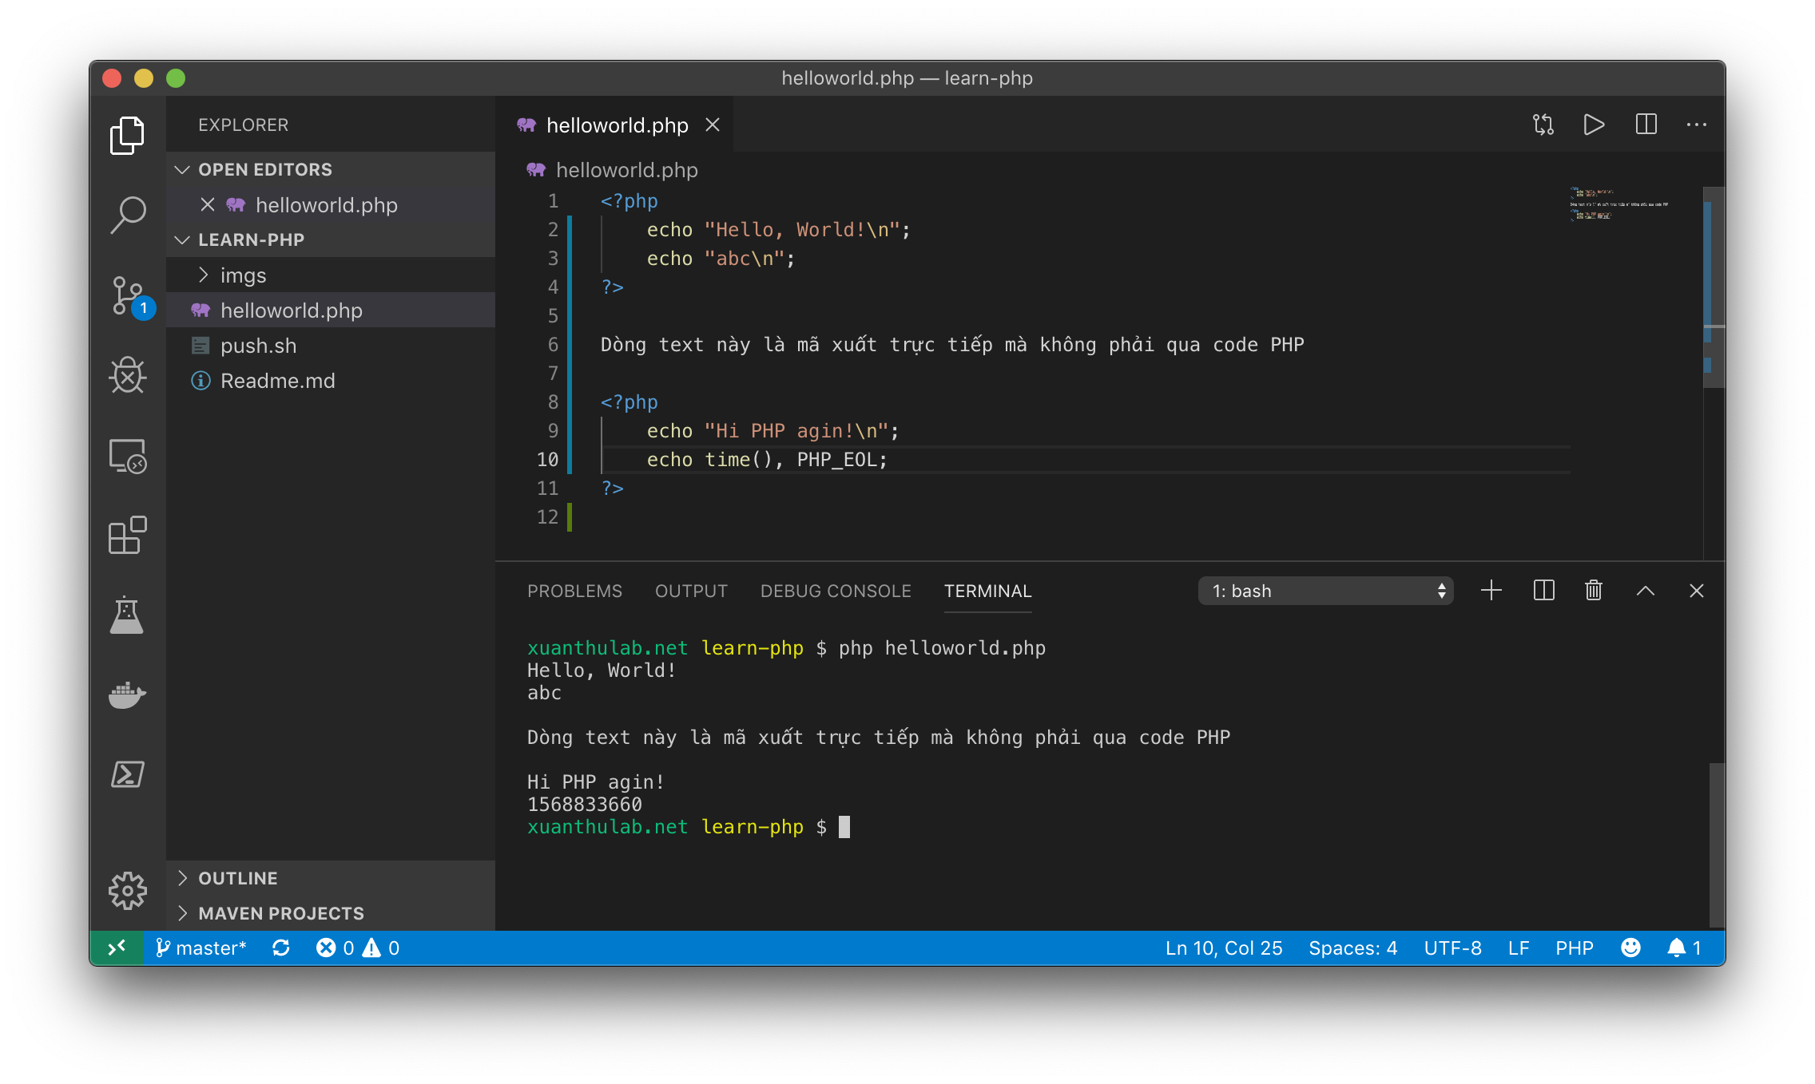
Task: Open the Test flask view
Action: 127,615
